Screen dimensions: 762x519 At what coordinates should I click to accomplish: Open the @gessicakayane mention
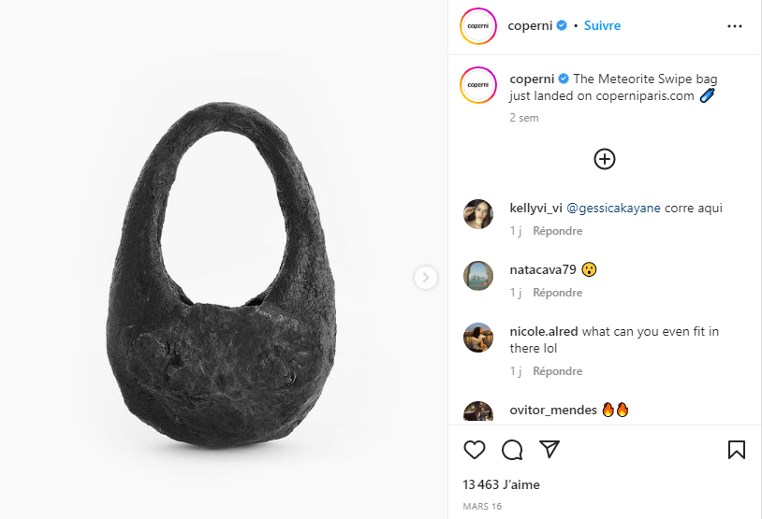pos(613,208)
